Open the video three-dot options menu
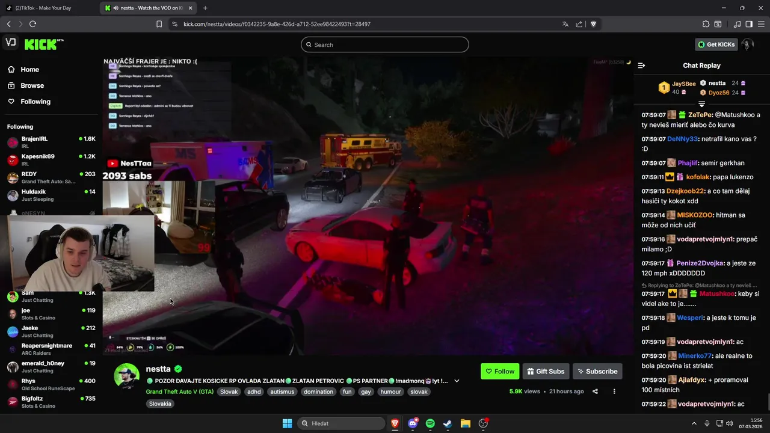Screen dimensions: 770x433 coord(614,392)
